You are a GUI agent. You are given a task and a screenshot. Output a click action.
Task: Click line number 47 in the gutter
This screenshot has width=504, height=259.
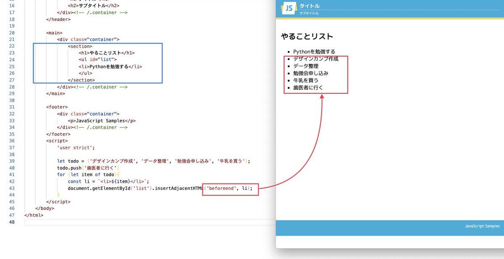[11, 215]
